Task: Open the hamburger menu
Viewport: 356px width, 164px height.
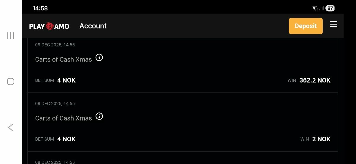Action: click(x=333, y=24)
